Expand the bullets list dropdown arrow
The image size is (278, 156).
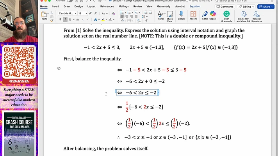click(x=125, y=12)
